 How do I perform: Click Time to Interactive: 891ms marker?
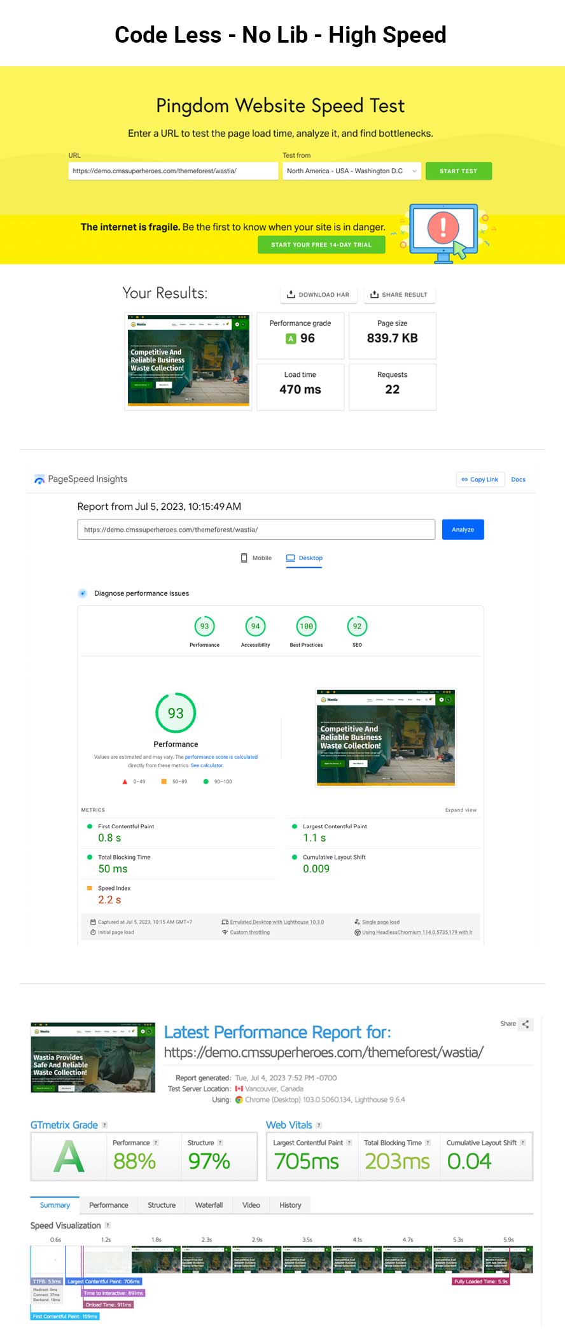tap(113, 1293)
